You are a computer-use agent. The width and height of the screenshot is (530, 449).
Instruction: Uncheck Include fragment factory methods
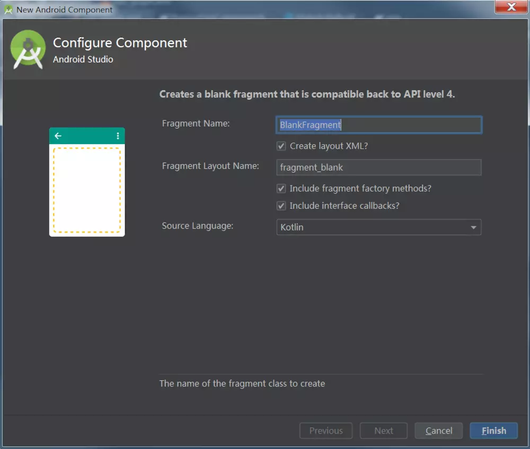[281, 189]
